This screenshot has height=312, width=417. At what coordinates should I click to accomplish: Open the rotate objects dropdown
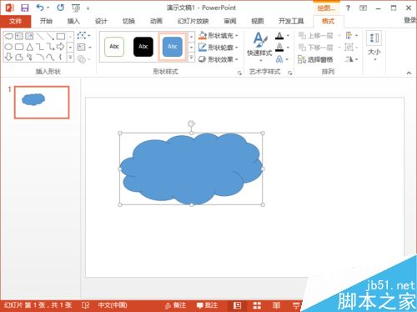(x=351, y=59)
